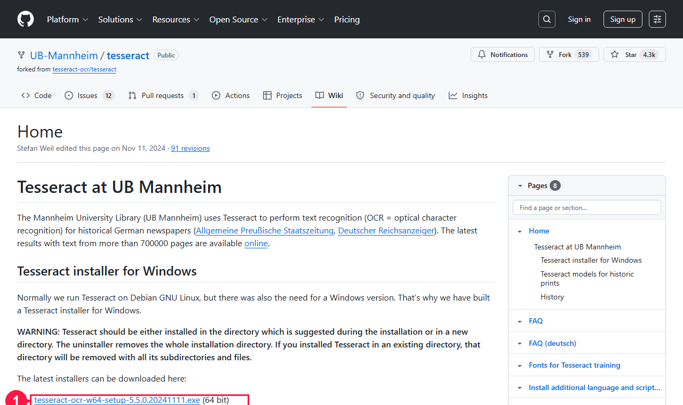This screenshot has height=405, width=683.
Task: Click the Sign up button
Action: point(623,19)
